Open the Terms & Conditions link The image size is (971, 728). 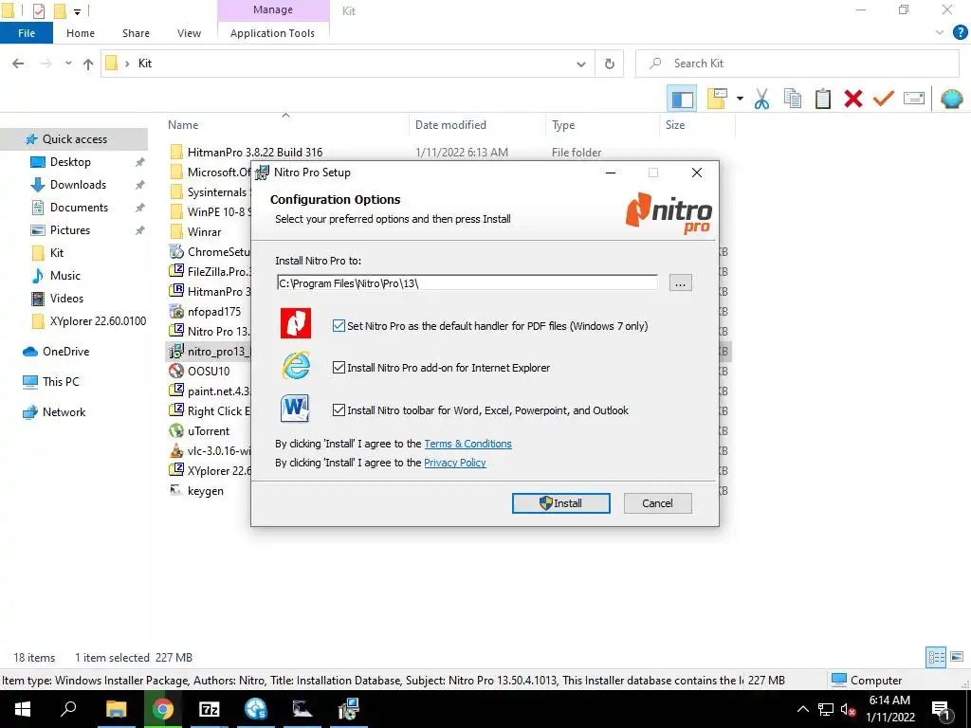(467, 444)
